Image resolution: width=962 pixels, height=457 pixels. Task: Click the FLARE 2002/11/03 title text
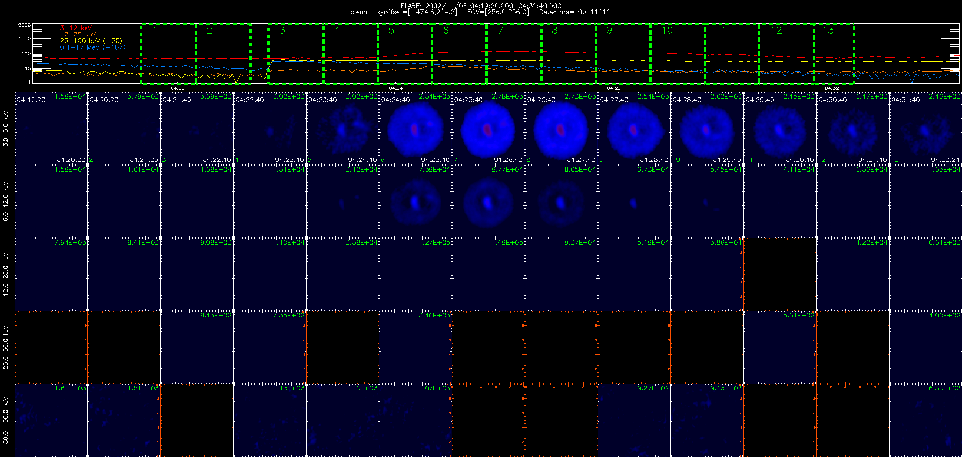[481, 6]
